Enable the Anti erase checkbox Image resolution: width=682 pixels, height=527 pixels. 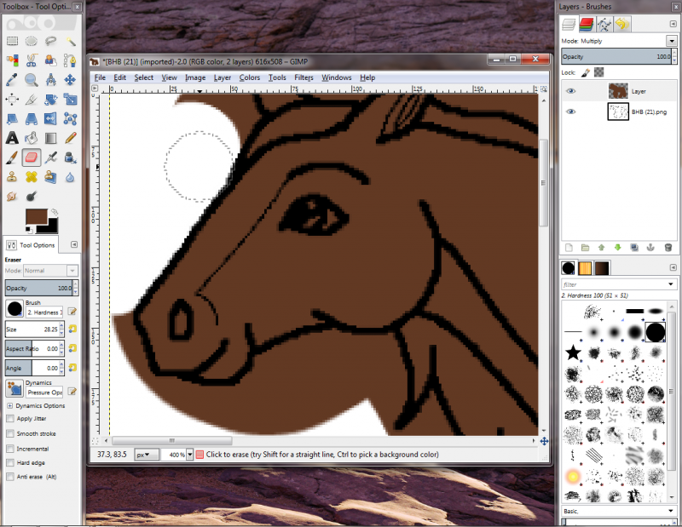tap(10, 477)
